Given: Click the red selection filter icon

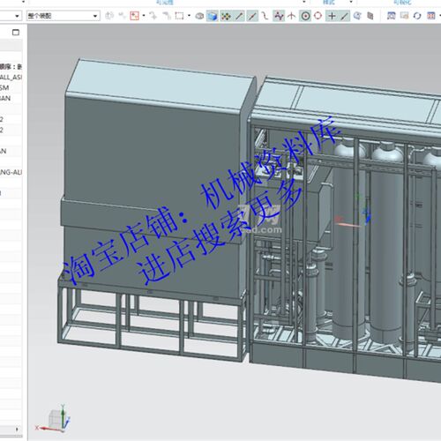Looking at the screenshot, I should [134, 16].
